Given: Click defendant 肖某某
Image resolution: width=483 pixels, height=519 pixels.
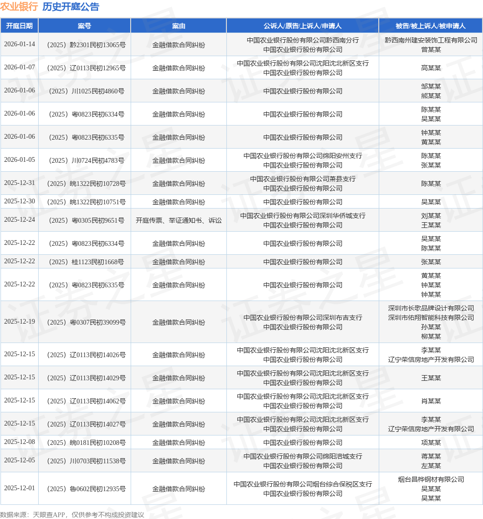Looking at the screenshot, I should click(431, 401).
